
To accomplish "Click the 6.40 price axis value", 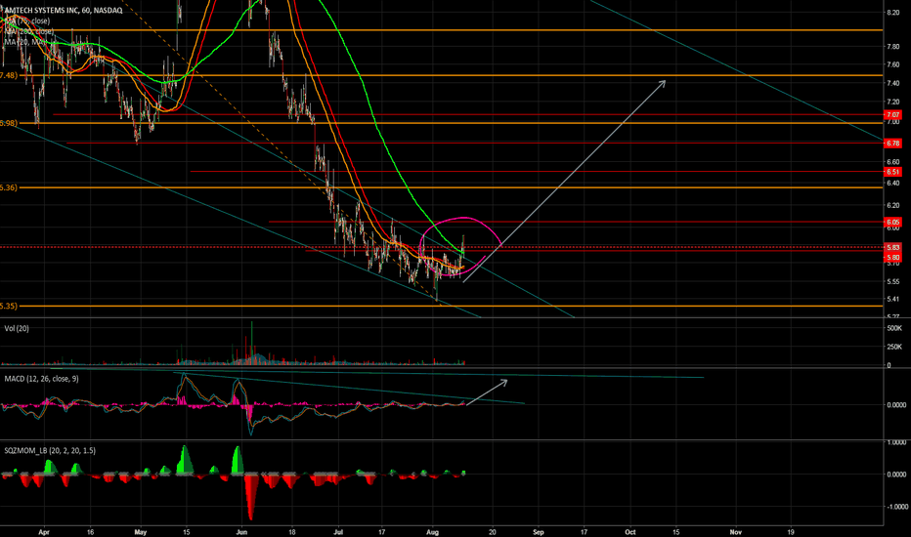I will [893, 184].
